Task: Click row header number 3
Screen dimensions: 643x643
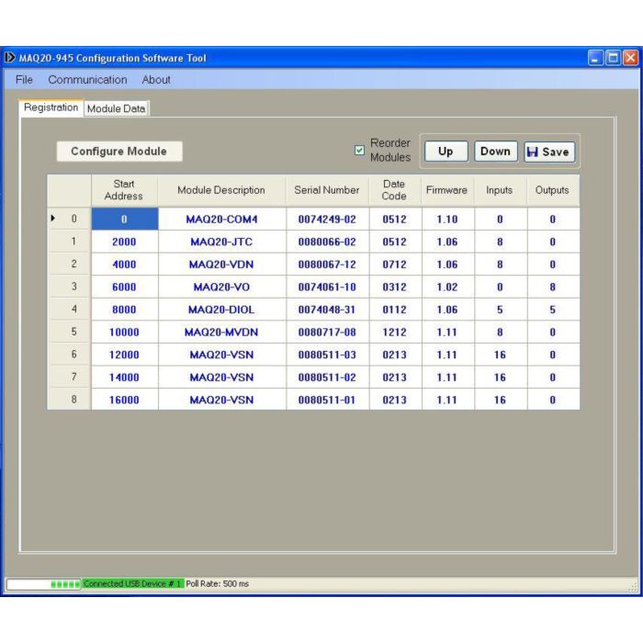Action: [x=69, y=287]
